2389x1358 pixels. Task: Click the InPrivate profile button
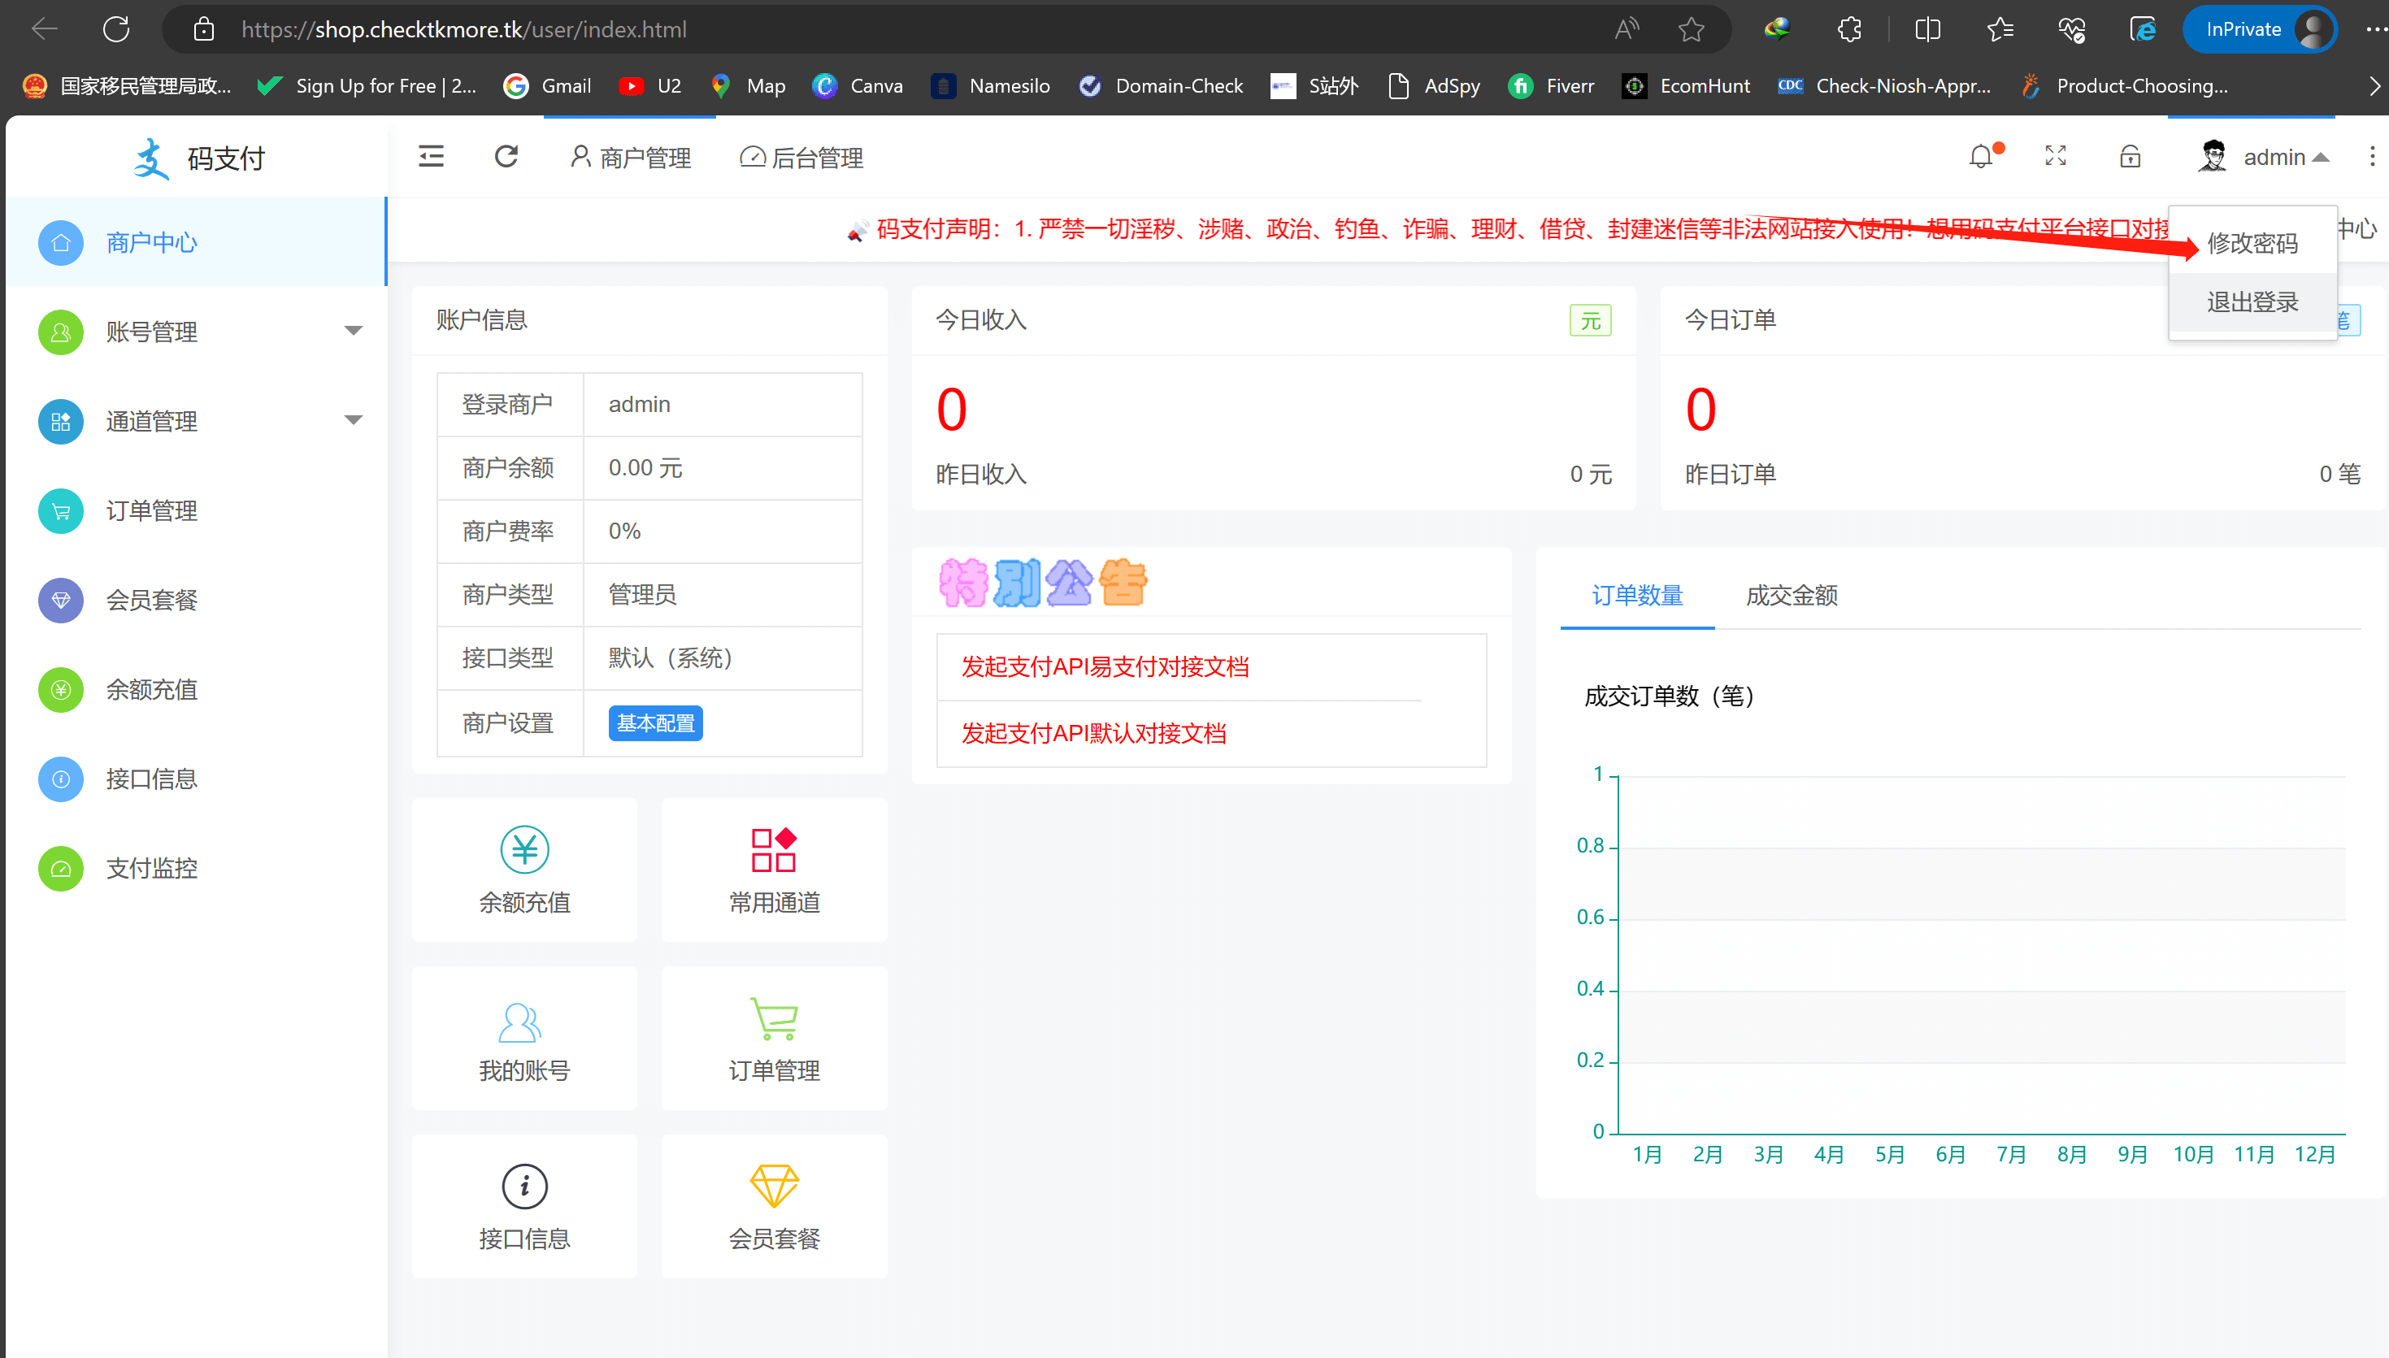click(x=2258, y=29)
